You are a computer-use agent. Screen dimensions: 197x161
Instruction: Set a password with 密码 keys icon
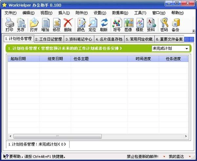(164, 25)
